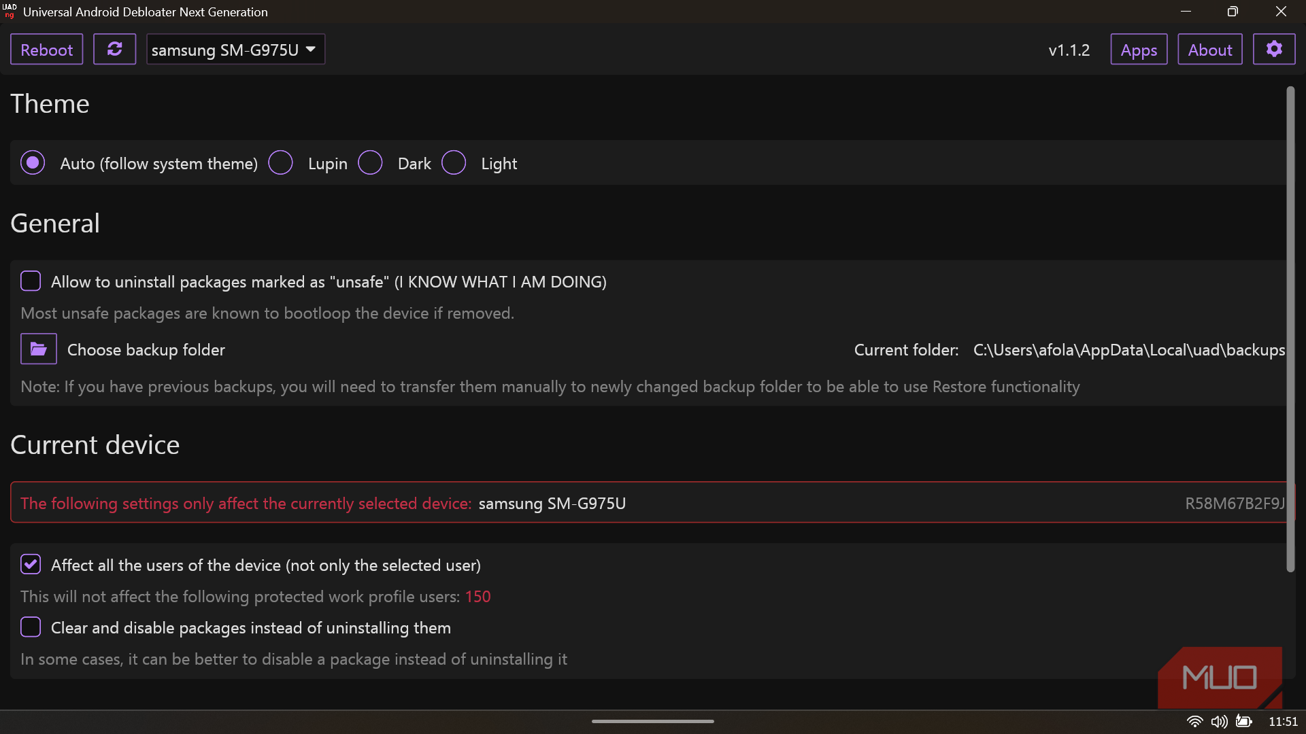Choose the Light theme radio button
This screenshot has height=734, width=1306.
pyautogui.click(x=454, y=162)
